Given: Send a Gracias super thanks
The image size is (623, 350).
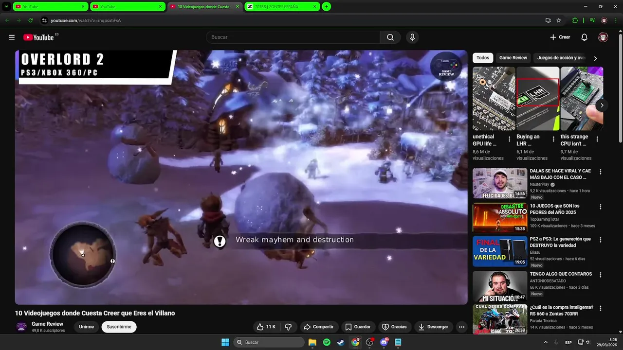Looking at the screenshot, I should tap(394, 327).
